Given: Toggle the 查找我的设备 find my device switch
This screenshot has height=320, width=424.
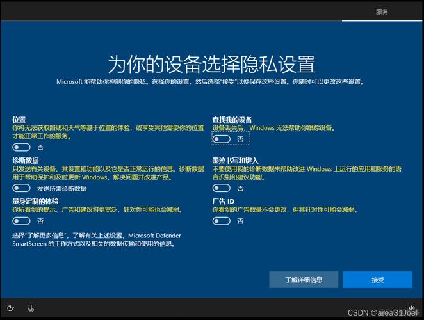Looking at the screenshot, I should (222, 139).
